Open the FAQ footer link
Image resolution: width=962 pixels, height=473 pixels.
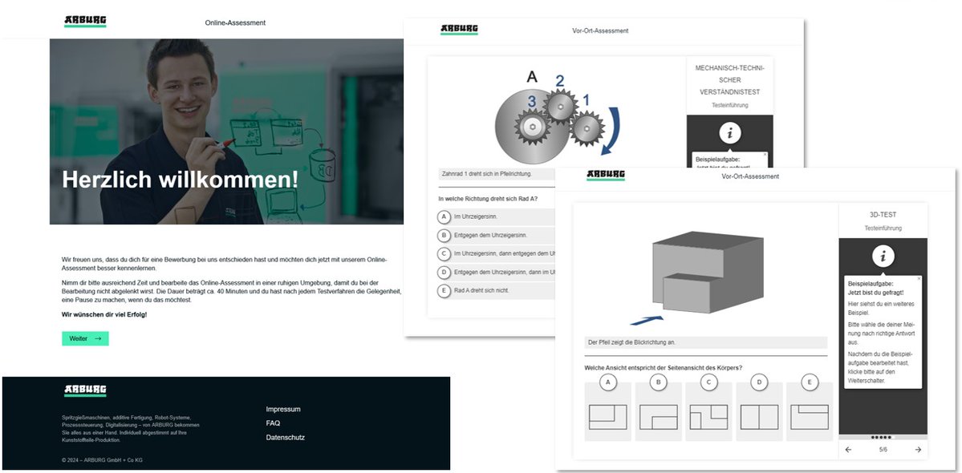click(273, 423)
